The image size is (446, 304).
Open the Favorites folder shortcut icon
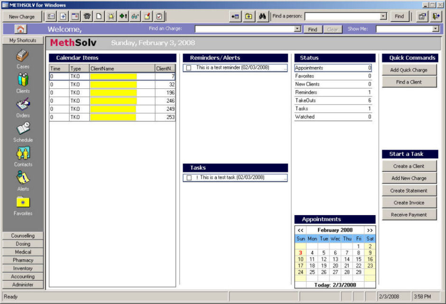[23, 202]
